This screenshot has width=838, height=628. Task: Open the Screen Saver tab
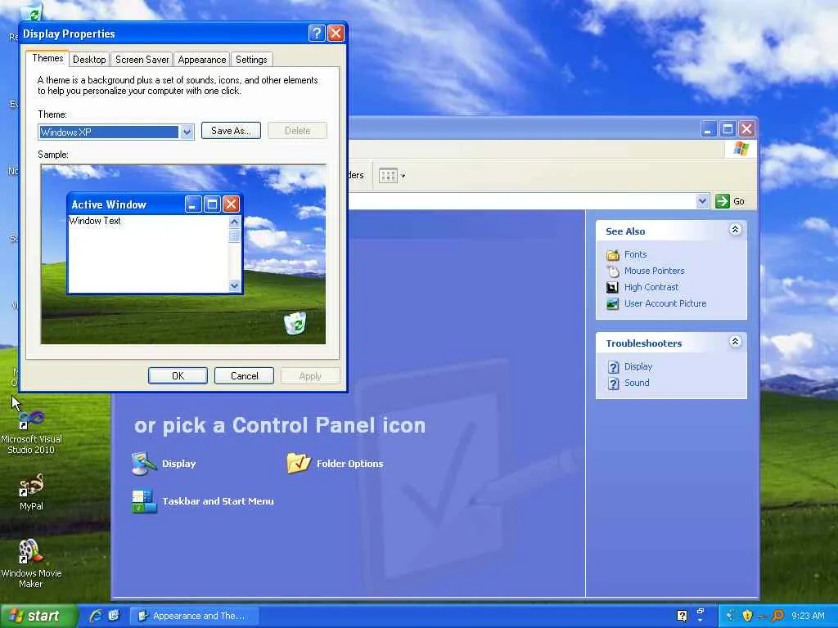142,59
